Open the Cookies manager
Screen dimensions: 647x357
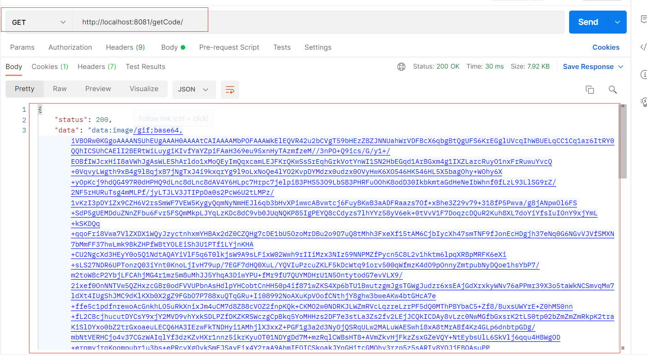[x=606, y=47]
